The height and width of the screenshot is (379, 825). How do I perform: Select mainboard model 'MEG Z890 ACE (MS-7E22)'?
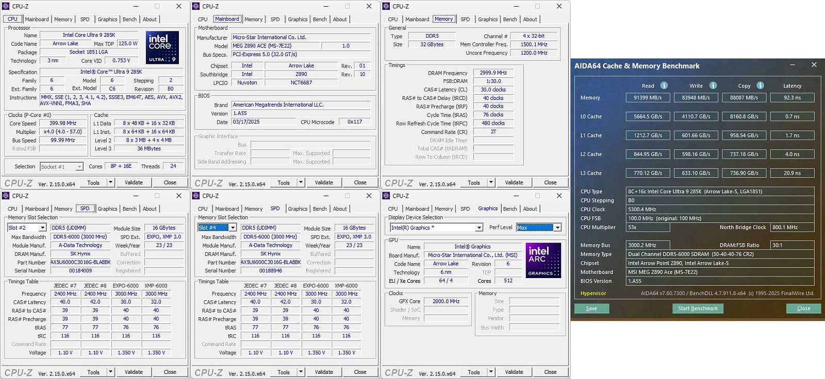point(275,46)
